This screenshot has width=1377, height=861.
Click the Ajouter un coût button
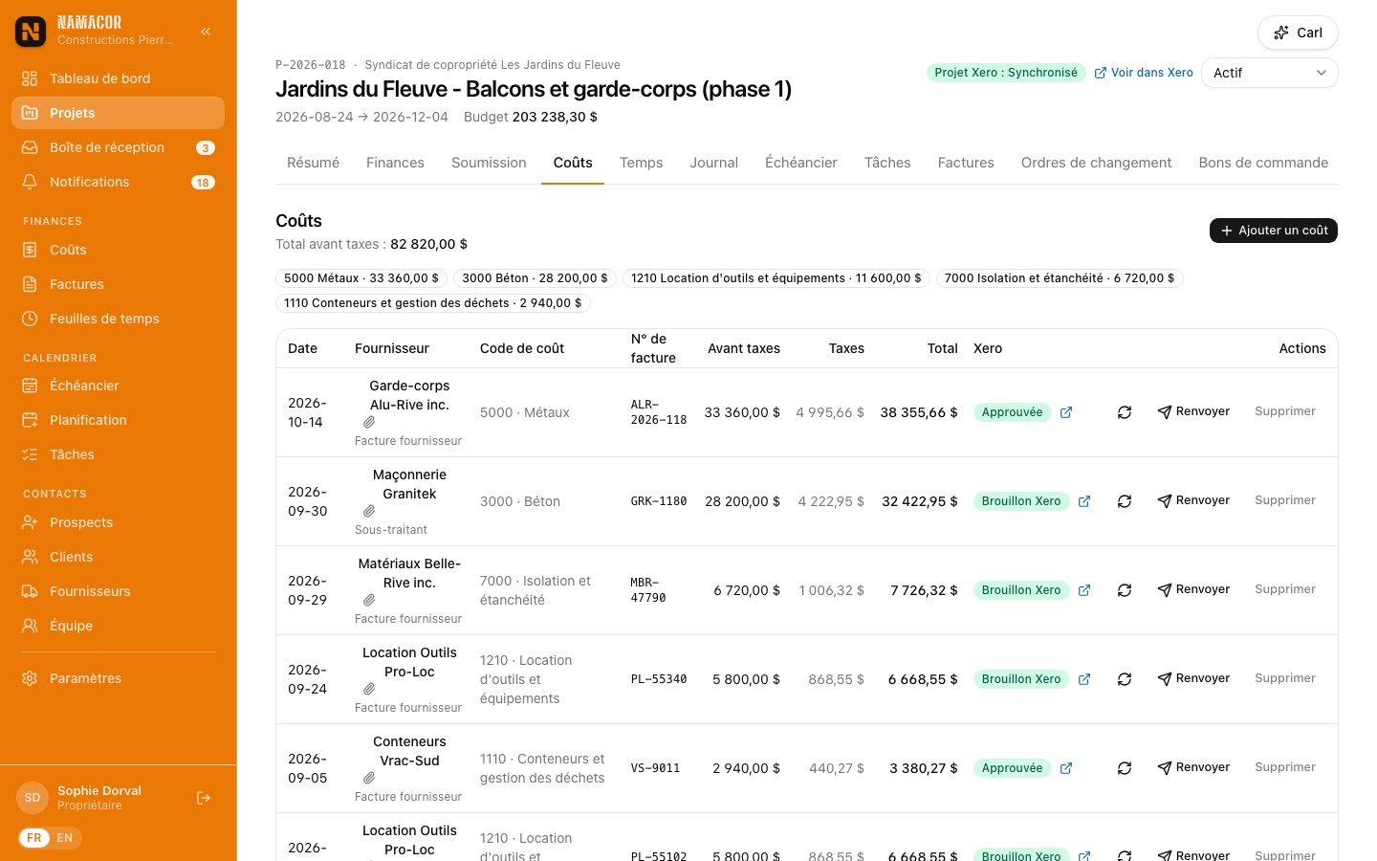coord(1274,231)
